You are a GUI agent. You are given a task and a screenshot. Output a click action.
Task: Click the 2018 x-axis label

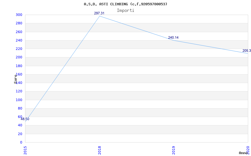coord(99,150)
